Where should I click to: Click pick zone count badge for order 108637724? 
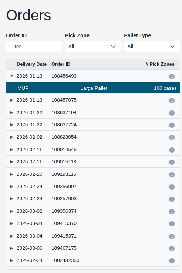172,125
